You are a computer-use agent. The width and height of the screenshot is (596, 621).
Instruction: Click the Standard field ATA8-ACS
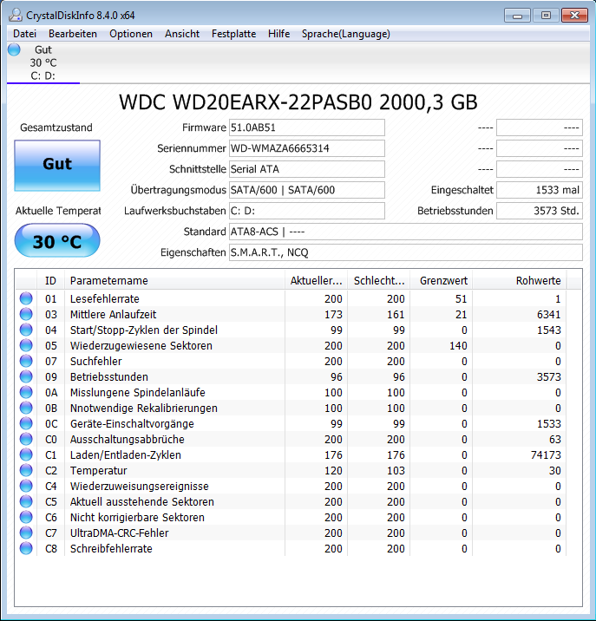[x=406, y=232]
